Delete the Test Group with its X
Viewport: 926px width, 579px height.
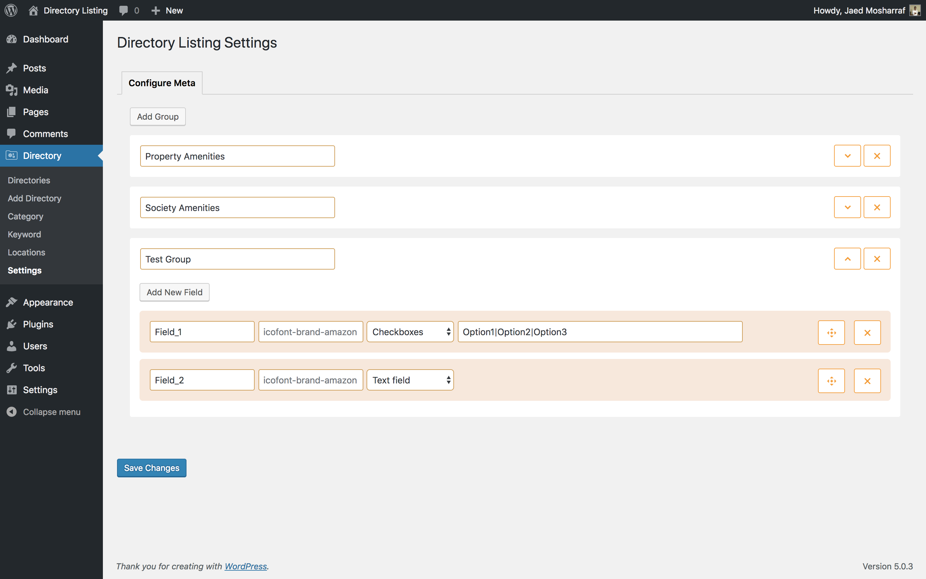876,259
